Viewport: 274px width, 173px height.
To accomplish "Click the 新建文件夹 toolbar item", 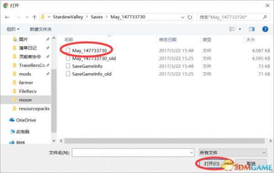I will tap(41, 29).
